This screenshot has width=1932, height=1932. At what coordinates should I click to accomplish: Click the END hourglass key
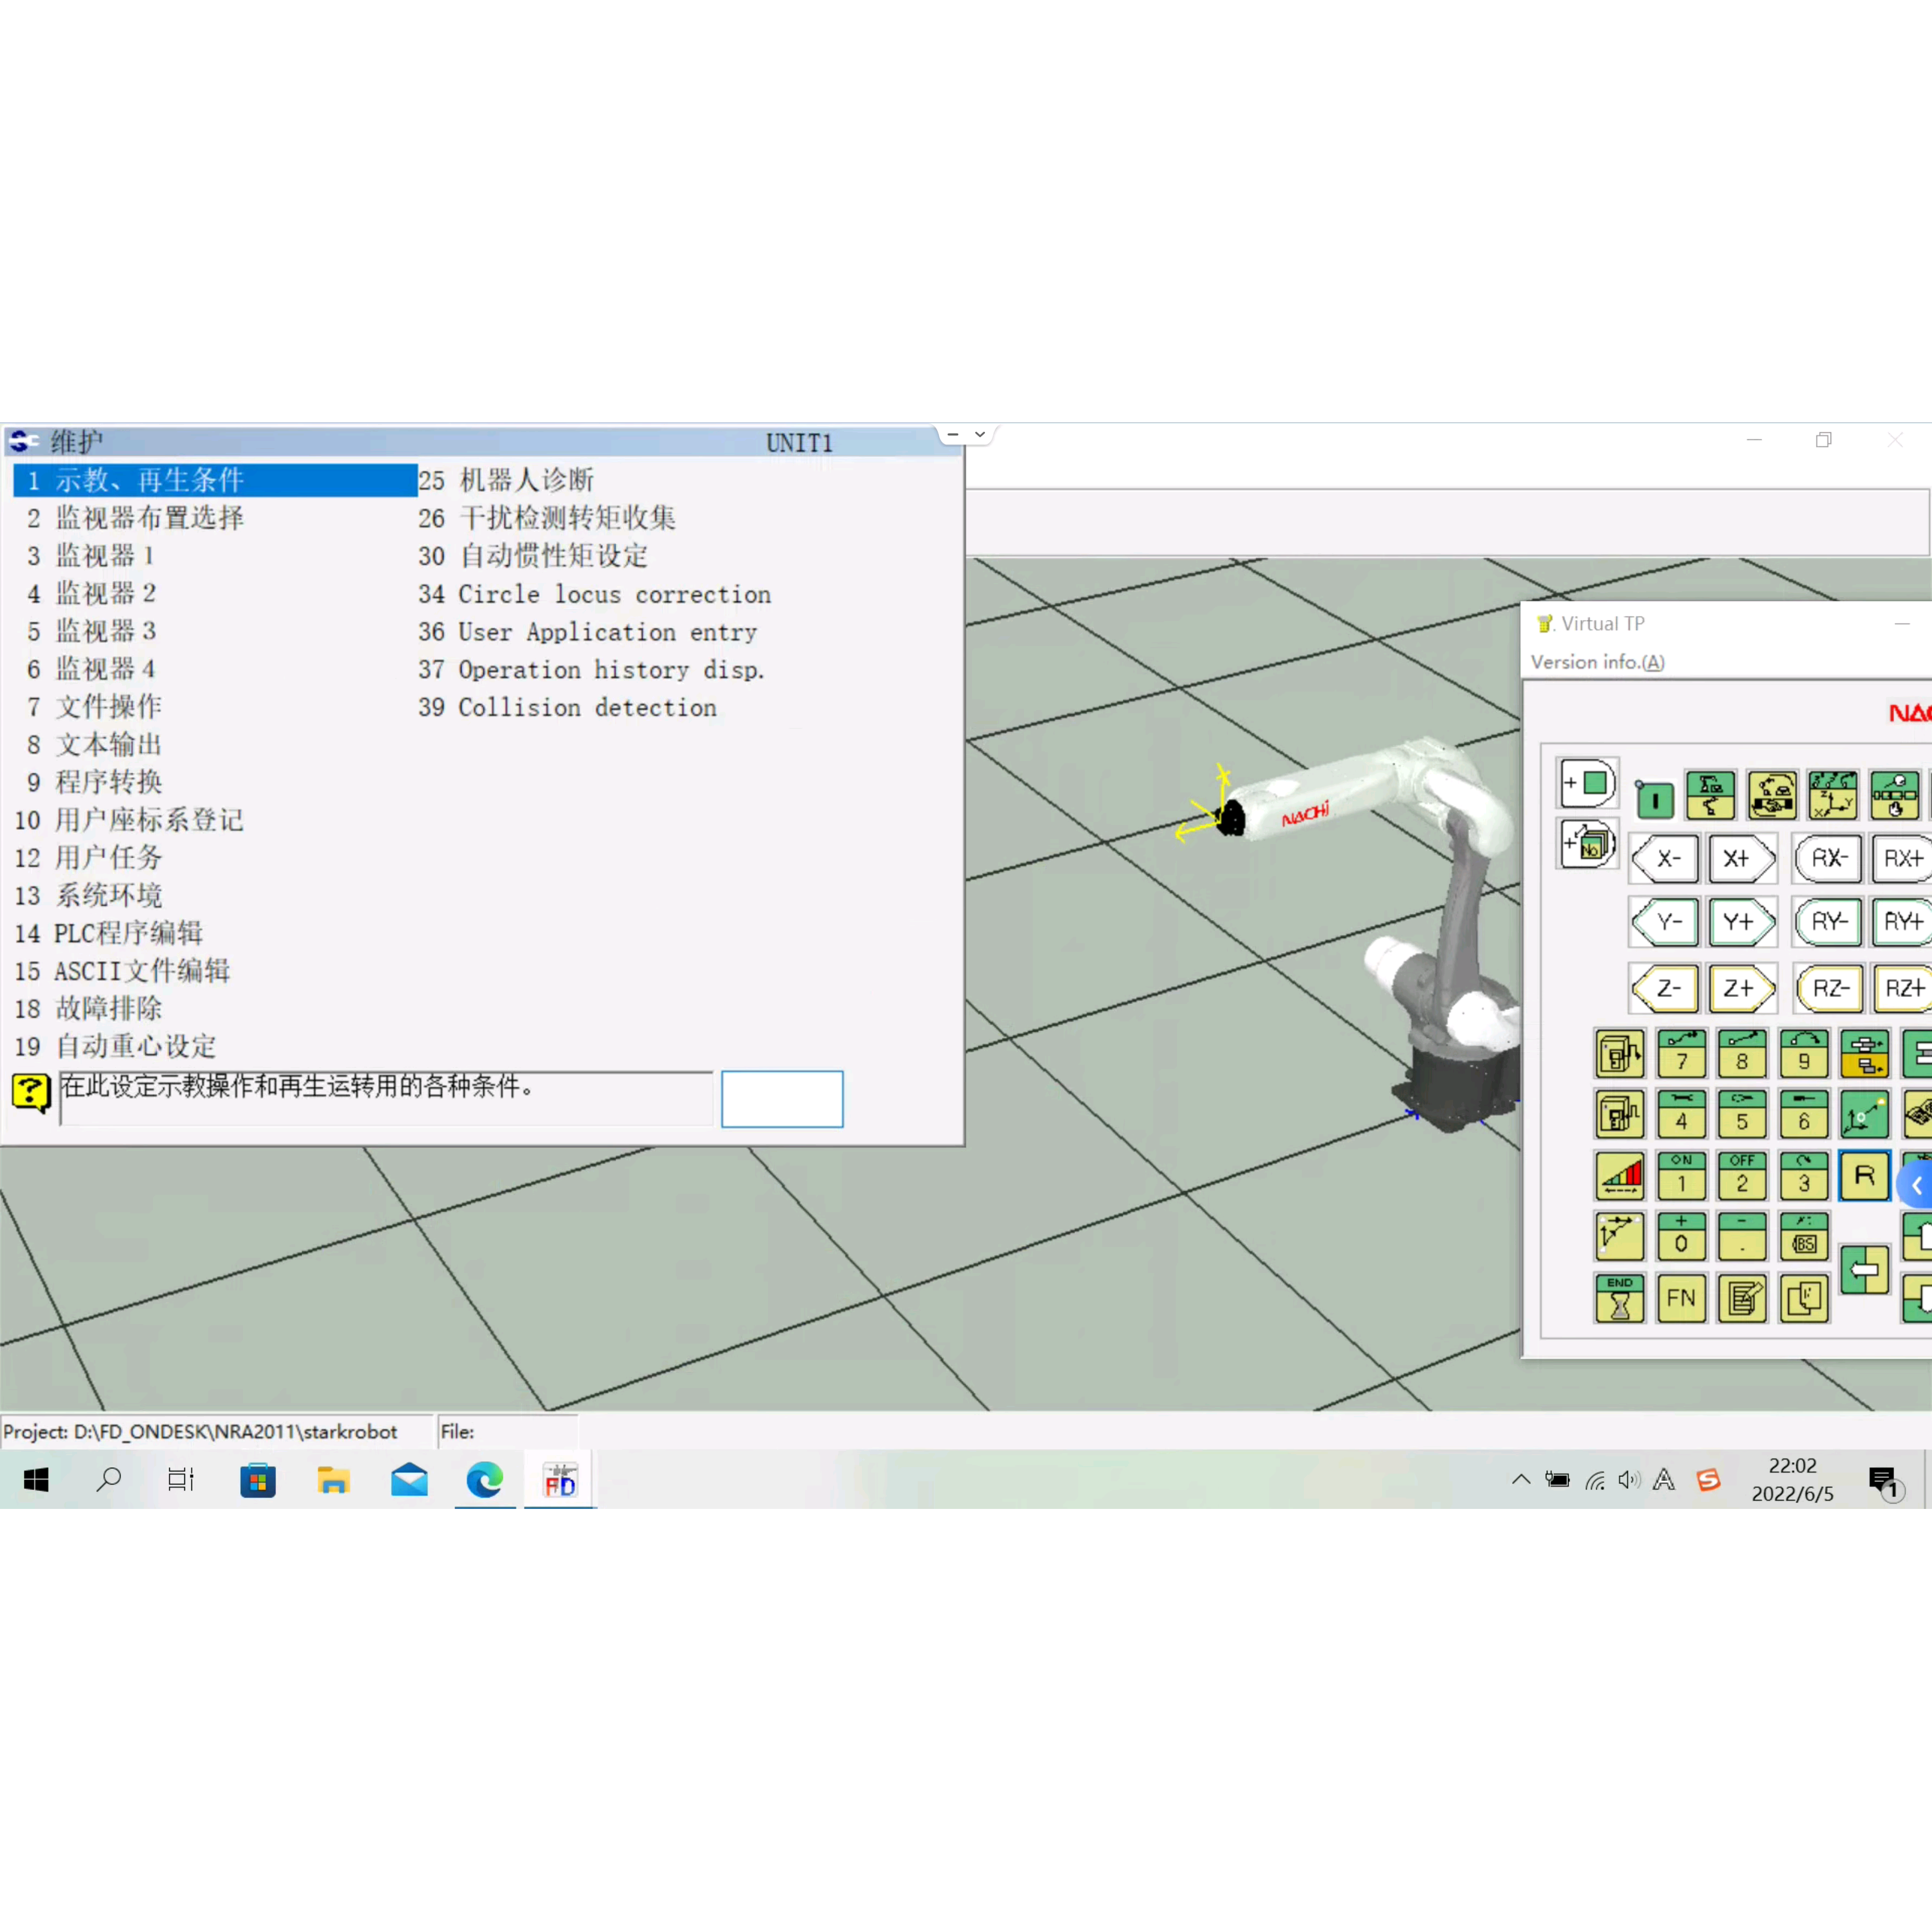[x=1619, y=1298]
